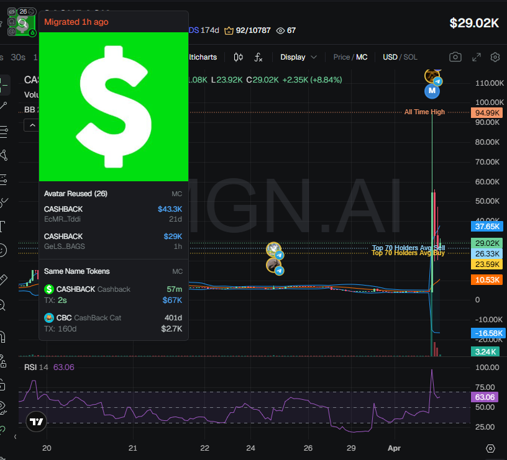Viewport: 507px width, 460px height.
Task: Switch currency to SOL
Action: [x=410, y=57]
